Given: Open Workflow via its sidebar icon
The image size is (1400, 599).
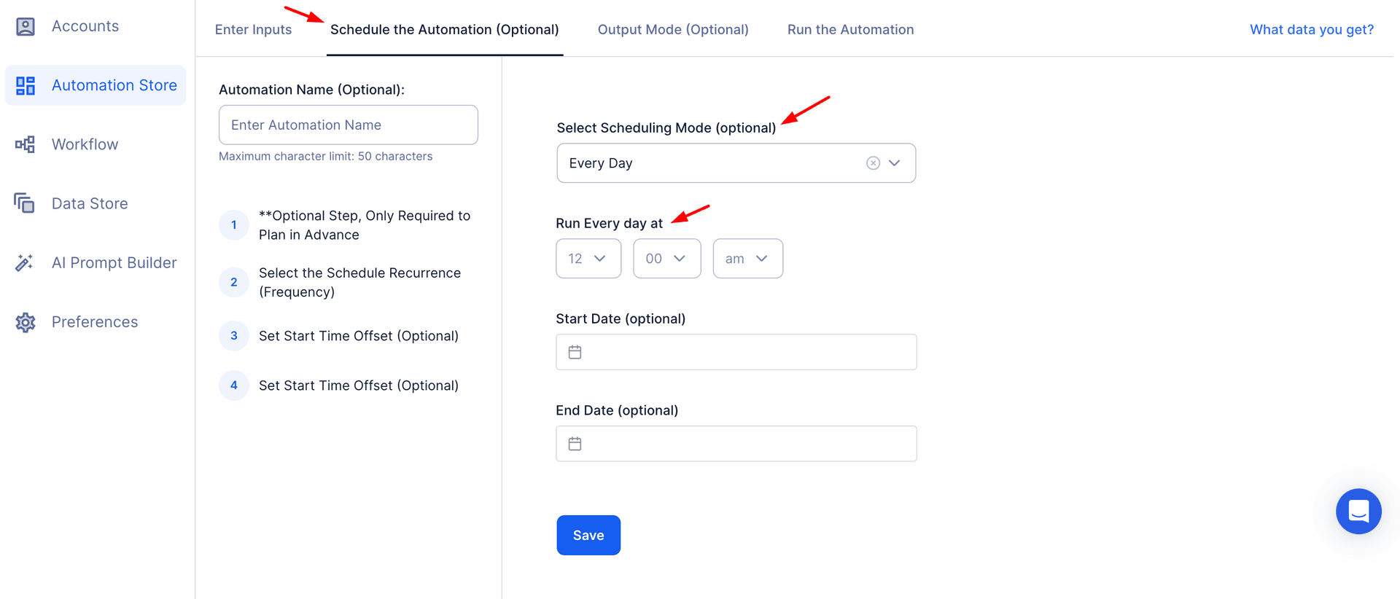Looking at the screenshot, I should tap(26, 144).
